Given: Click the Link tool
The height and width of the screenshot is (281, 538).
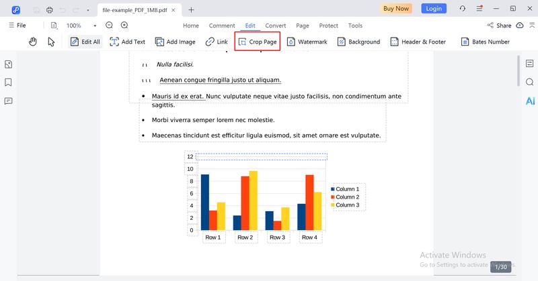Looking at the screenshot, I should (x=217, y=42).
